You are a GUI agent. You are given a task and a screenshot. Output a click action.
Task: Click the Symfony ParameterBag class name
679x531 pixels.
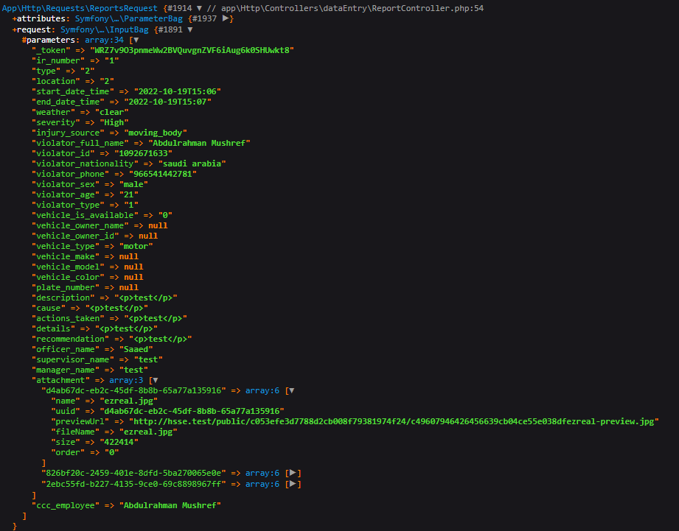128,18
